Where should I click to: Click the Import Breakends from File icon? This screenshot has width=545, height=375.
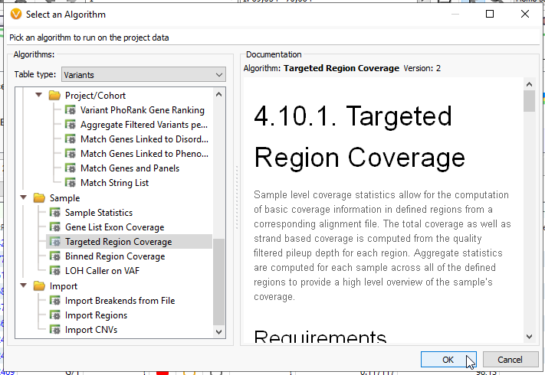[55, 301]
